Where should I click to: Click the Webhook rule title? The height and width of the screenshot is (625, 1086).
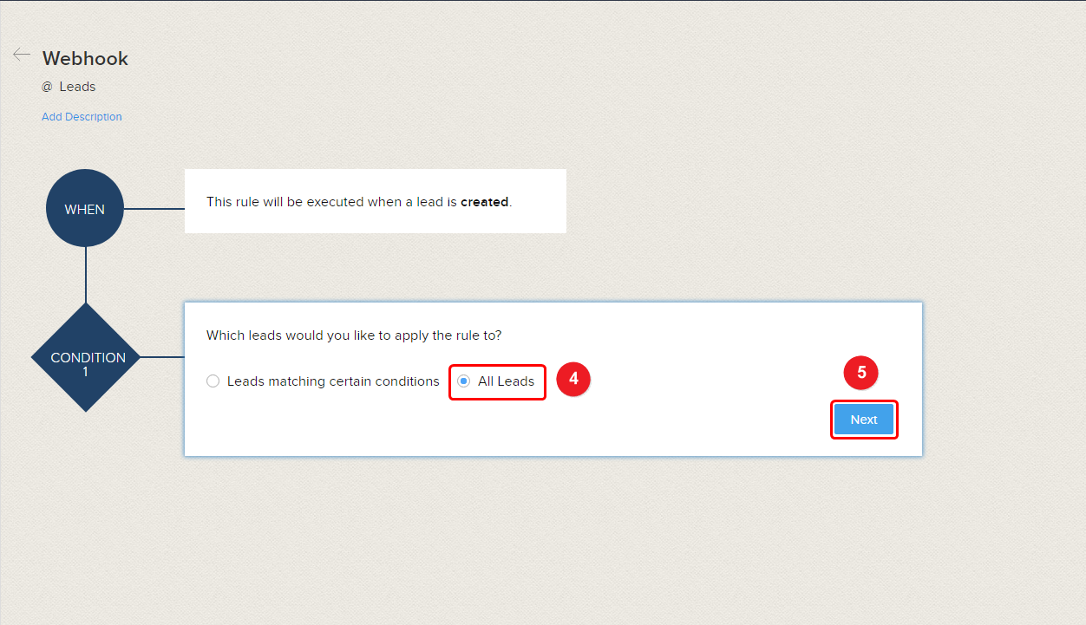85,59
